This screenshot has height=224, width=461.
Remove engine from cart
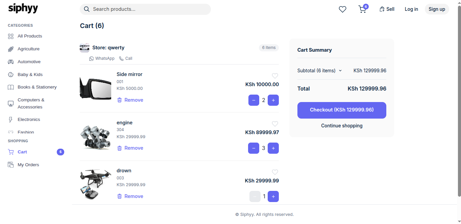coord(130,148)
